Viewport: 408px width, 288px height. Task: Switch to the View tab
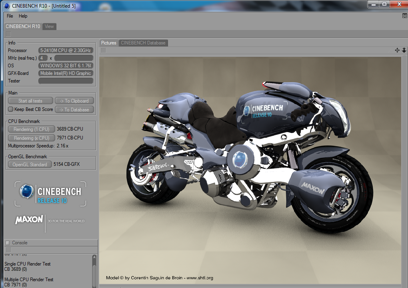point(49,26)
